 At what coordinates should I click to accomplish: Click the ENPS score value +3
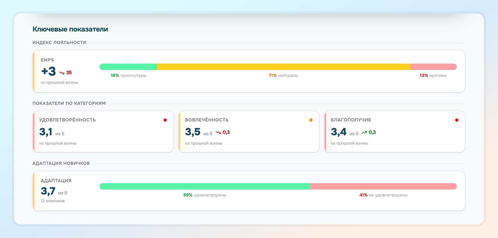(x=49, y=71)
